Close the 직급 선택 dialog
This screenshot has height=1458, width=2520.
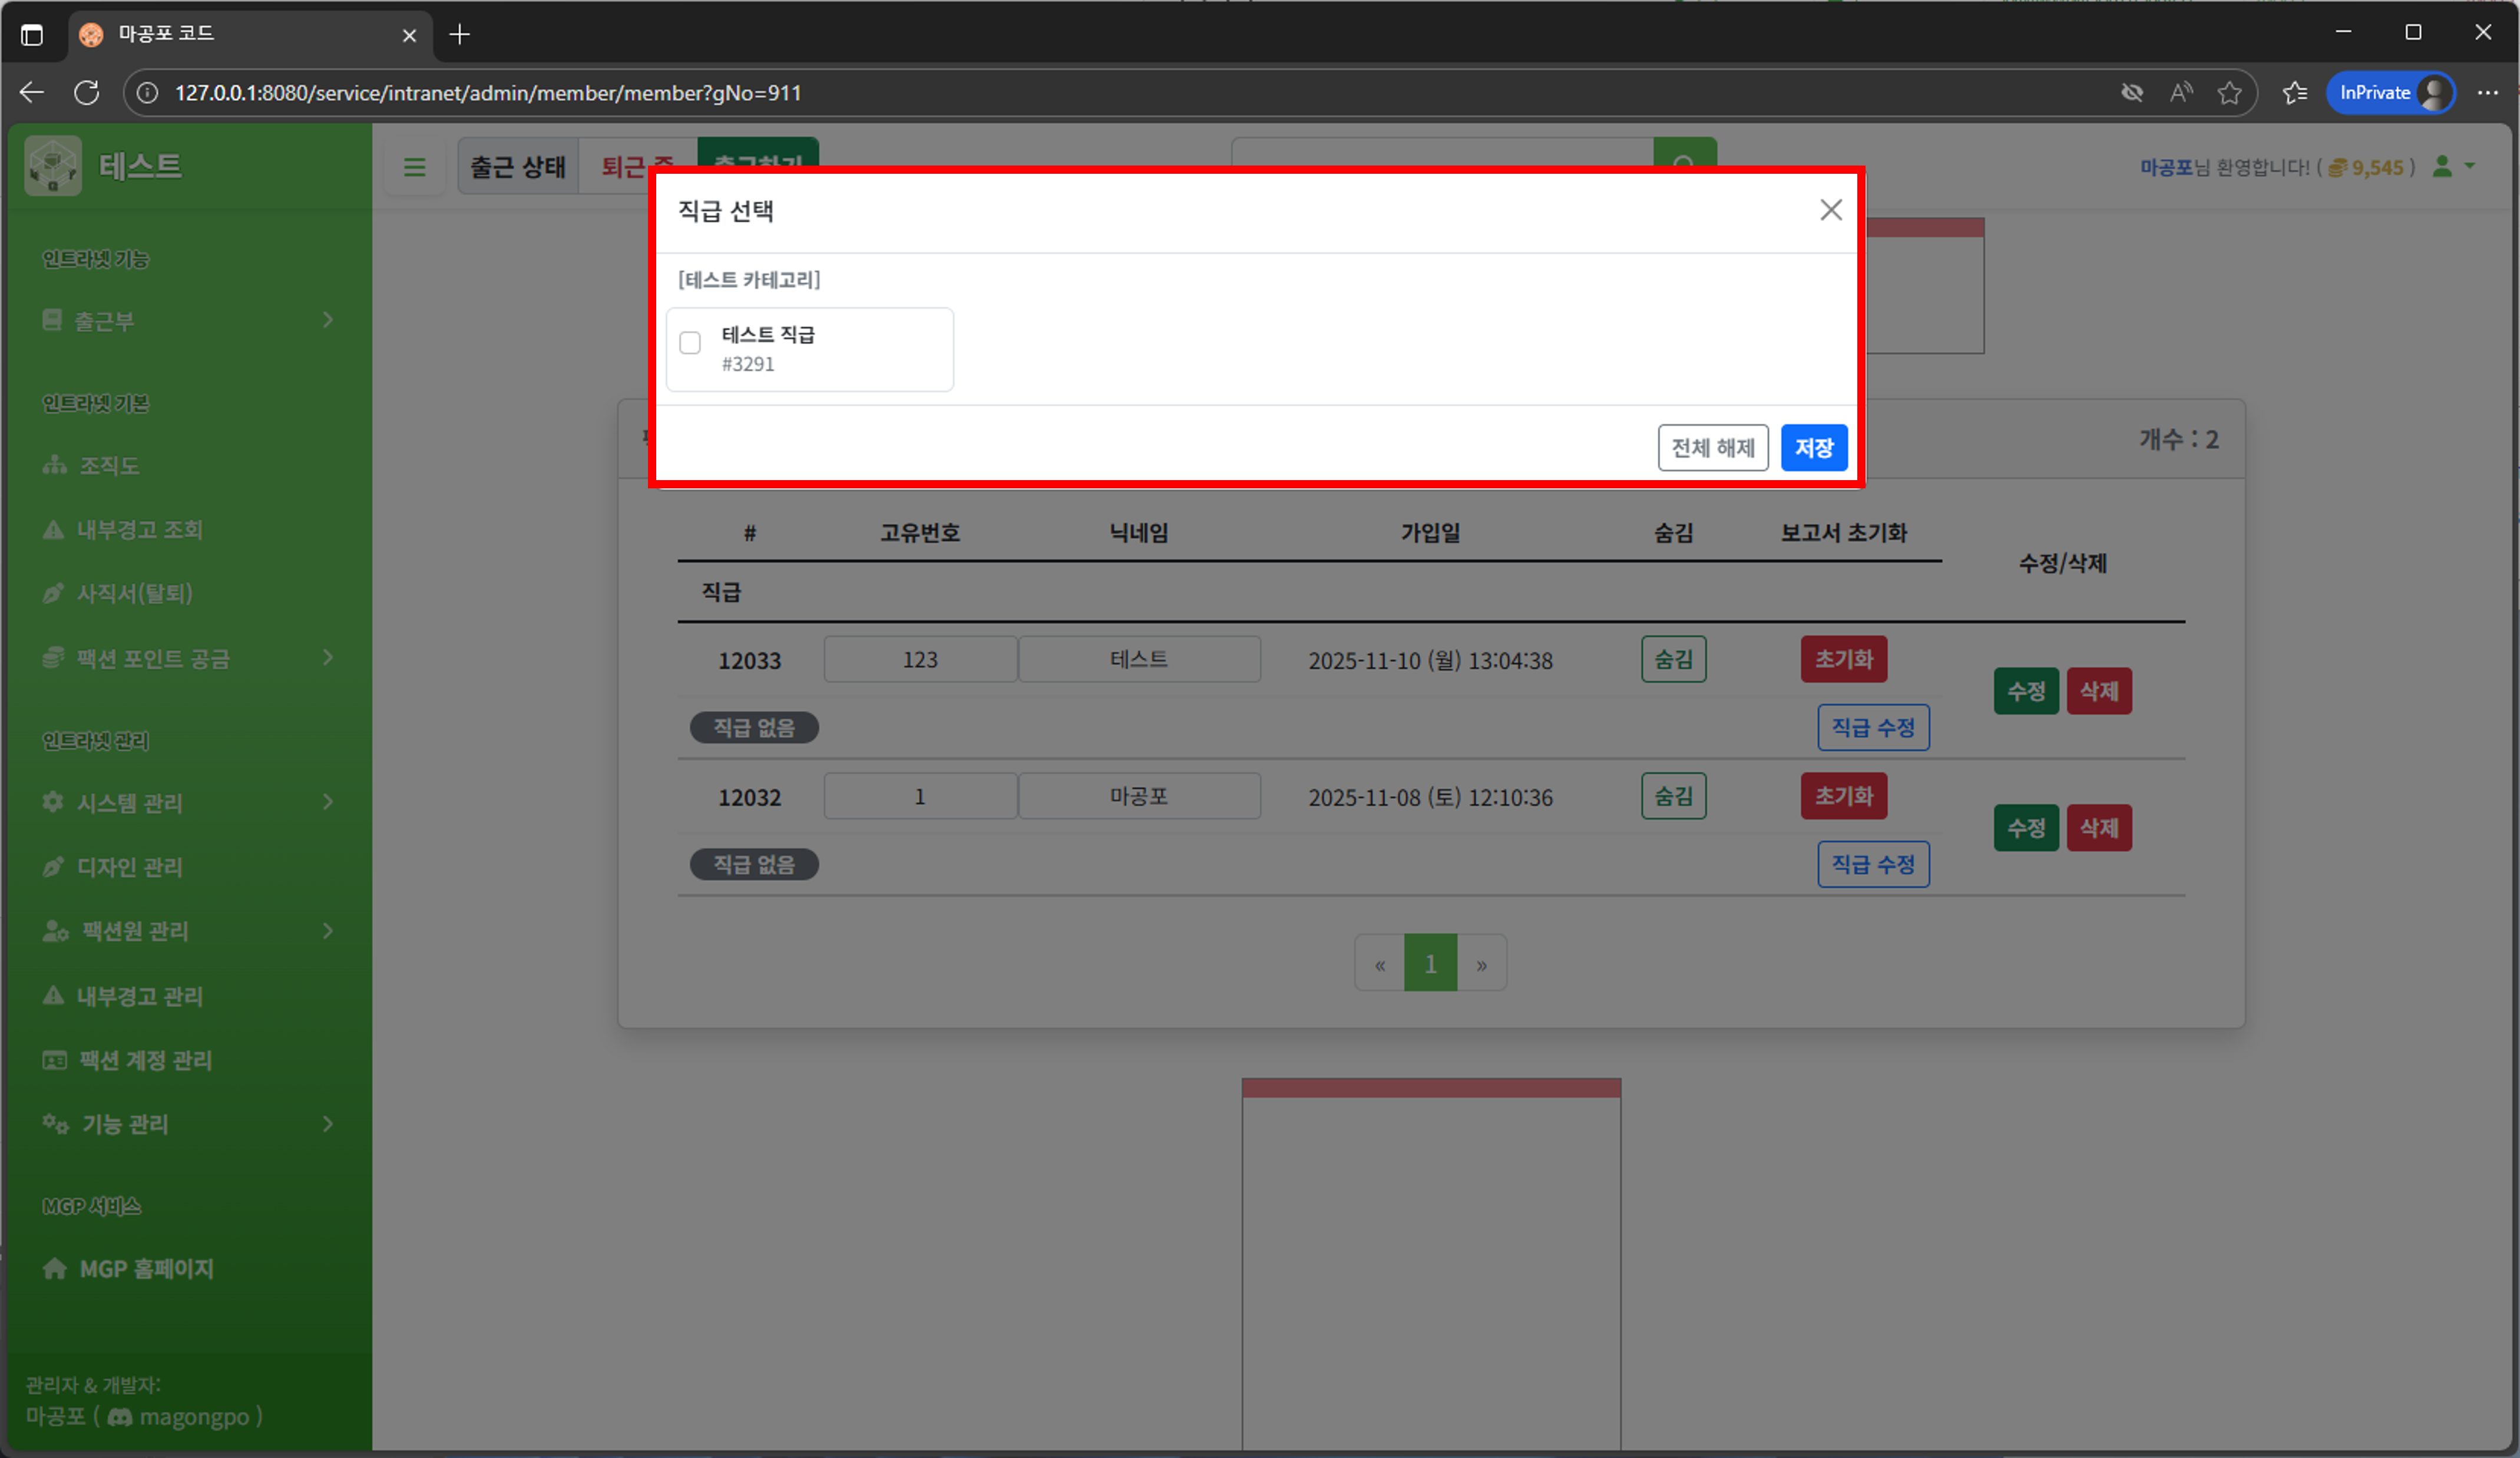[1830, 210]
